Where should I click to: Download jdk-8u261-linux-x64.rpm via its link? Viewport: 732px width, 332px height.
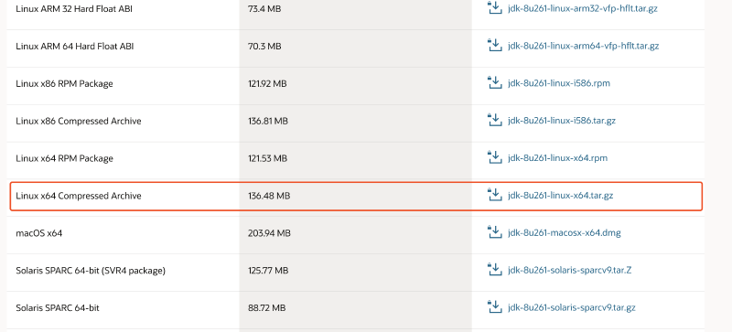(x=557, y=158)
